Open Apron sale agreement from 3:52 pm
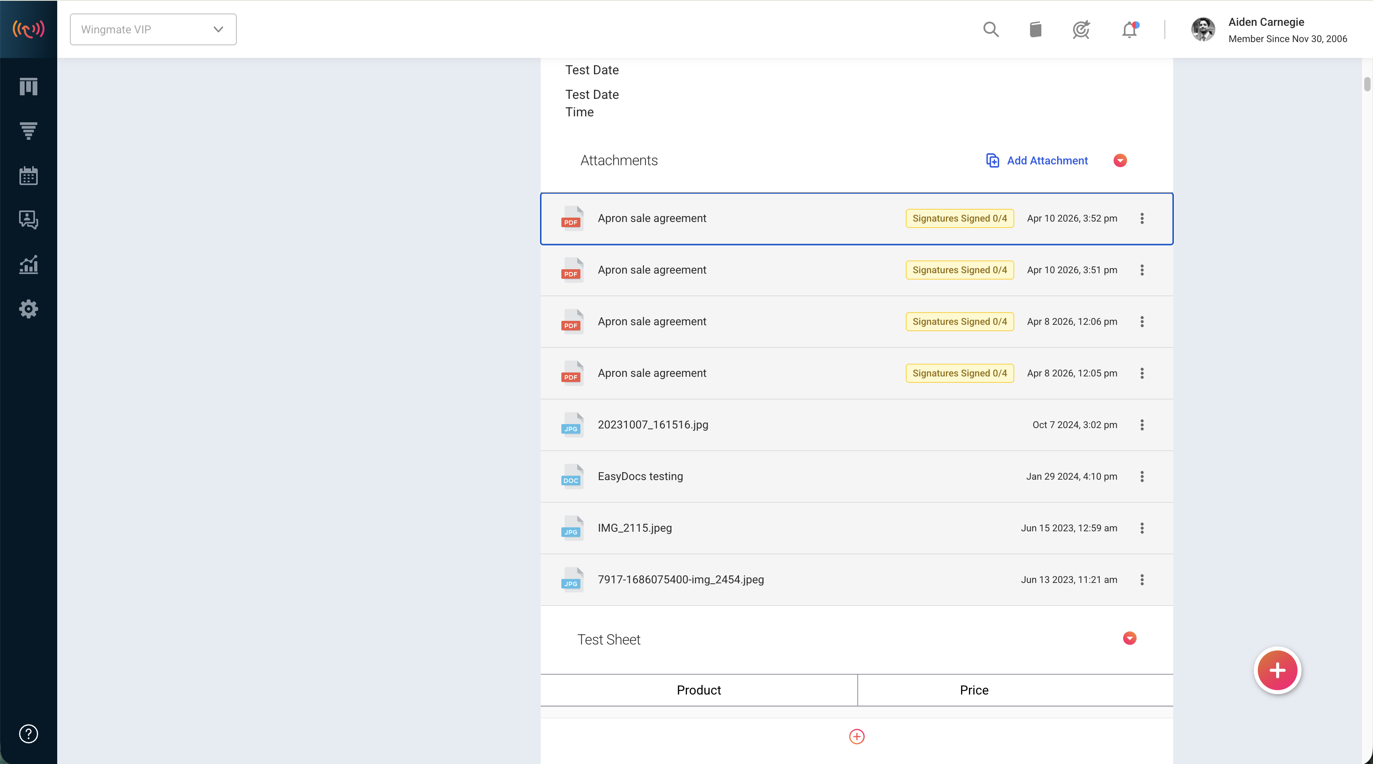The height and width of the screenshot is (764, 1373). (652, 218)
